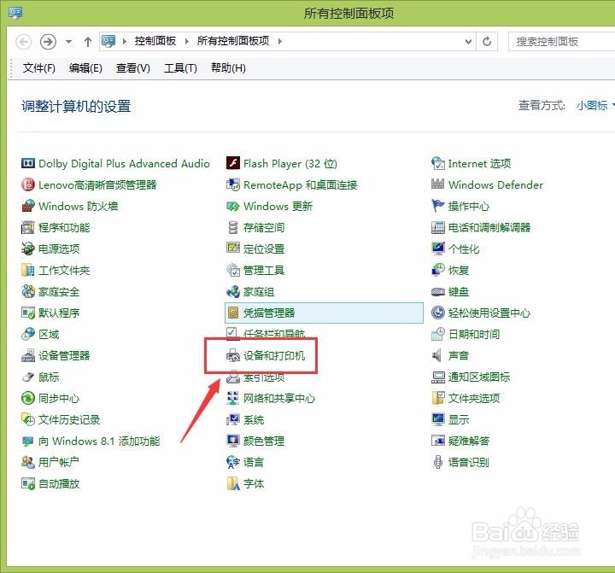This screenshot has width=615, height=573.
Task: Open the Dolby Digital Plus Advanced Audio icon
Action: [28, 163]
